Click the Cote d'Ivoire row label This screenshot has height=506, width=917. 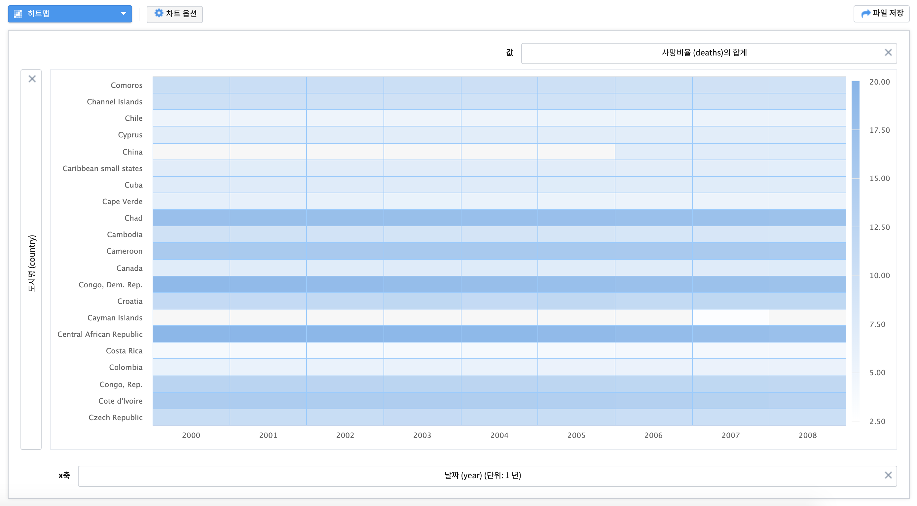tap(120, 401)
